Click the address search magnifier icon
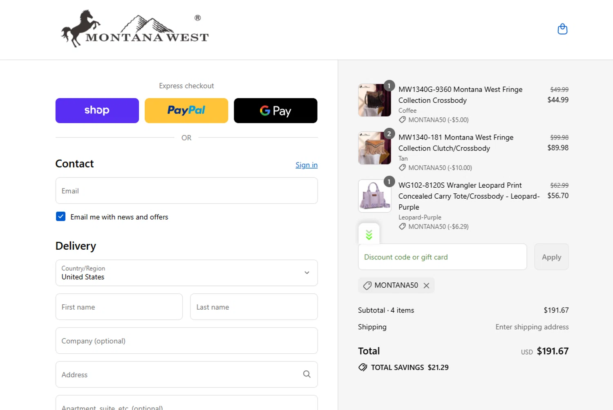Viewport: 613px width, 410px height. point(307,374)
